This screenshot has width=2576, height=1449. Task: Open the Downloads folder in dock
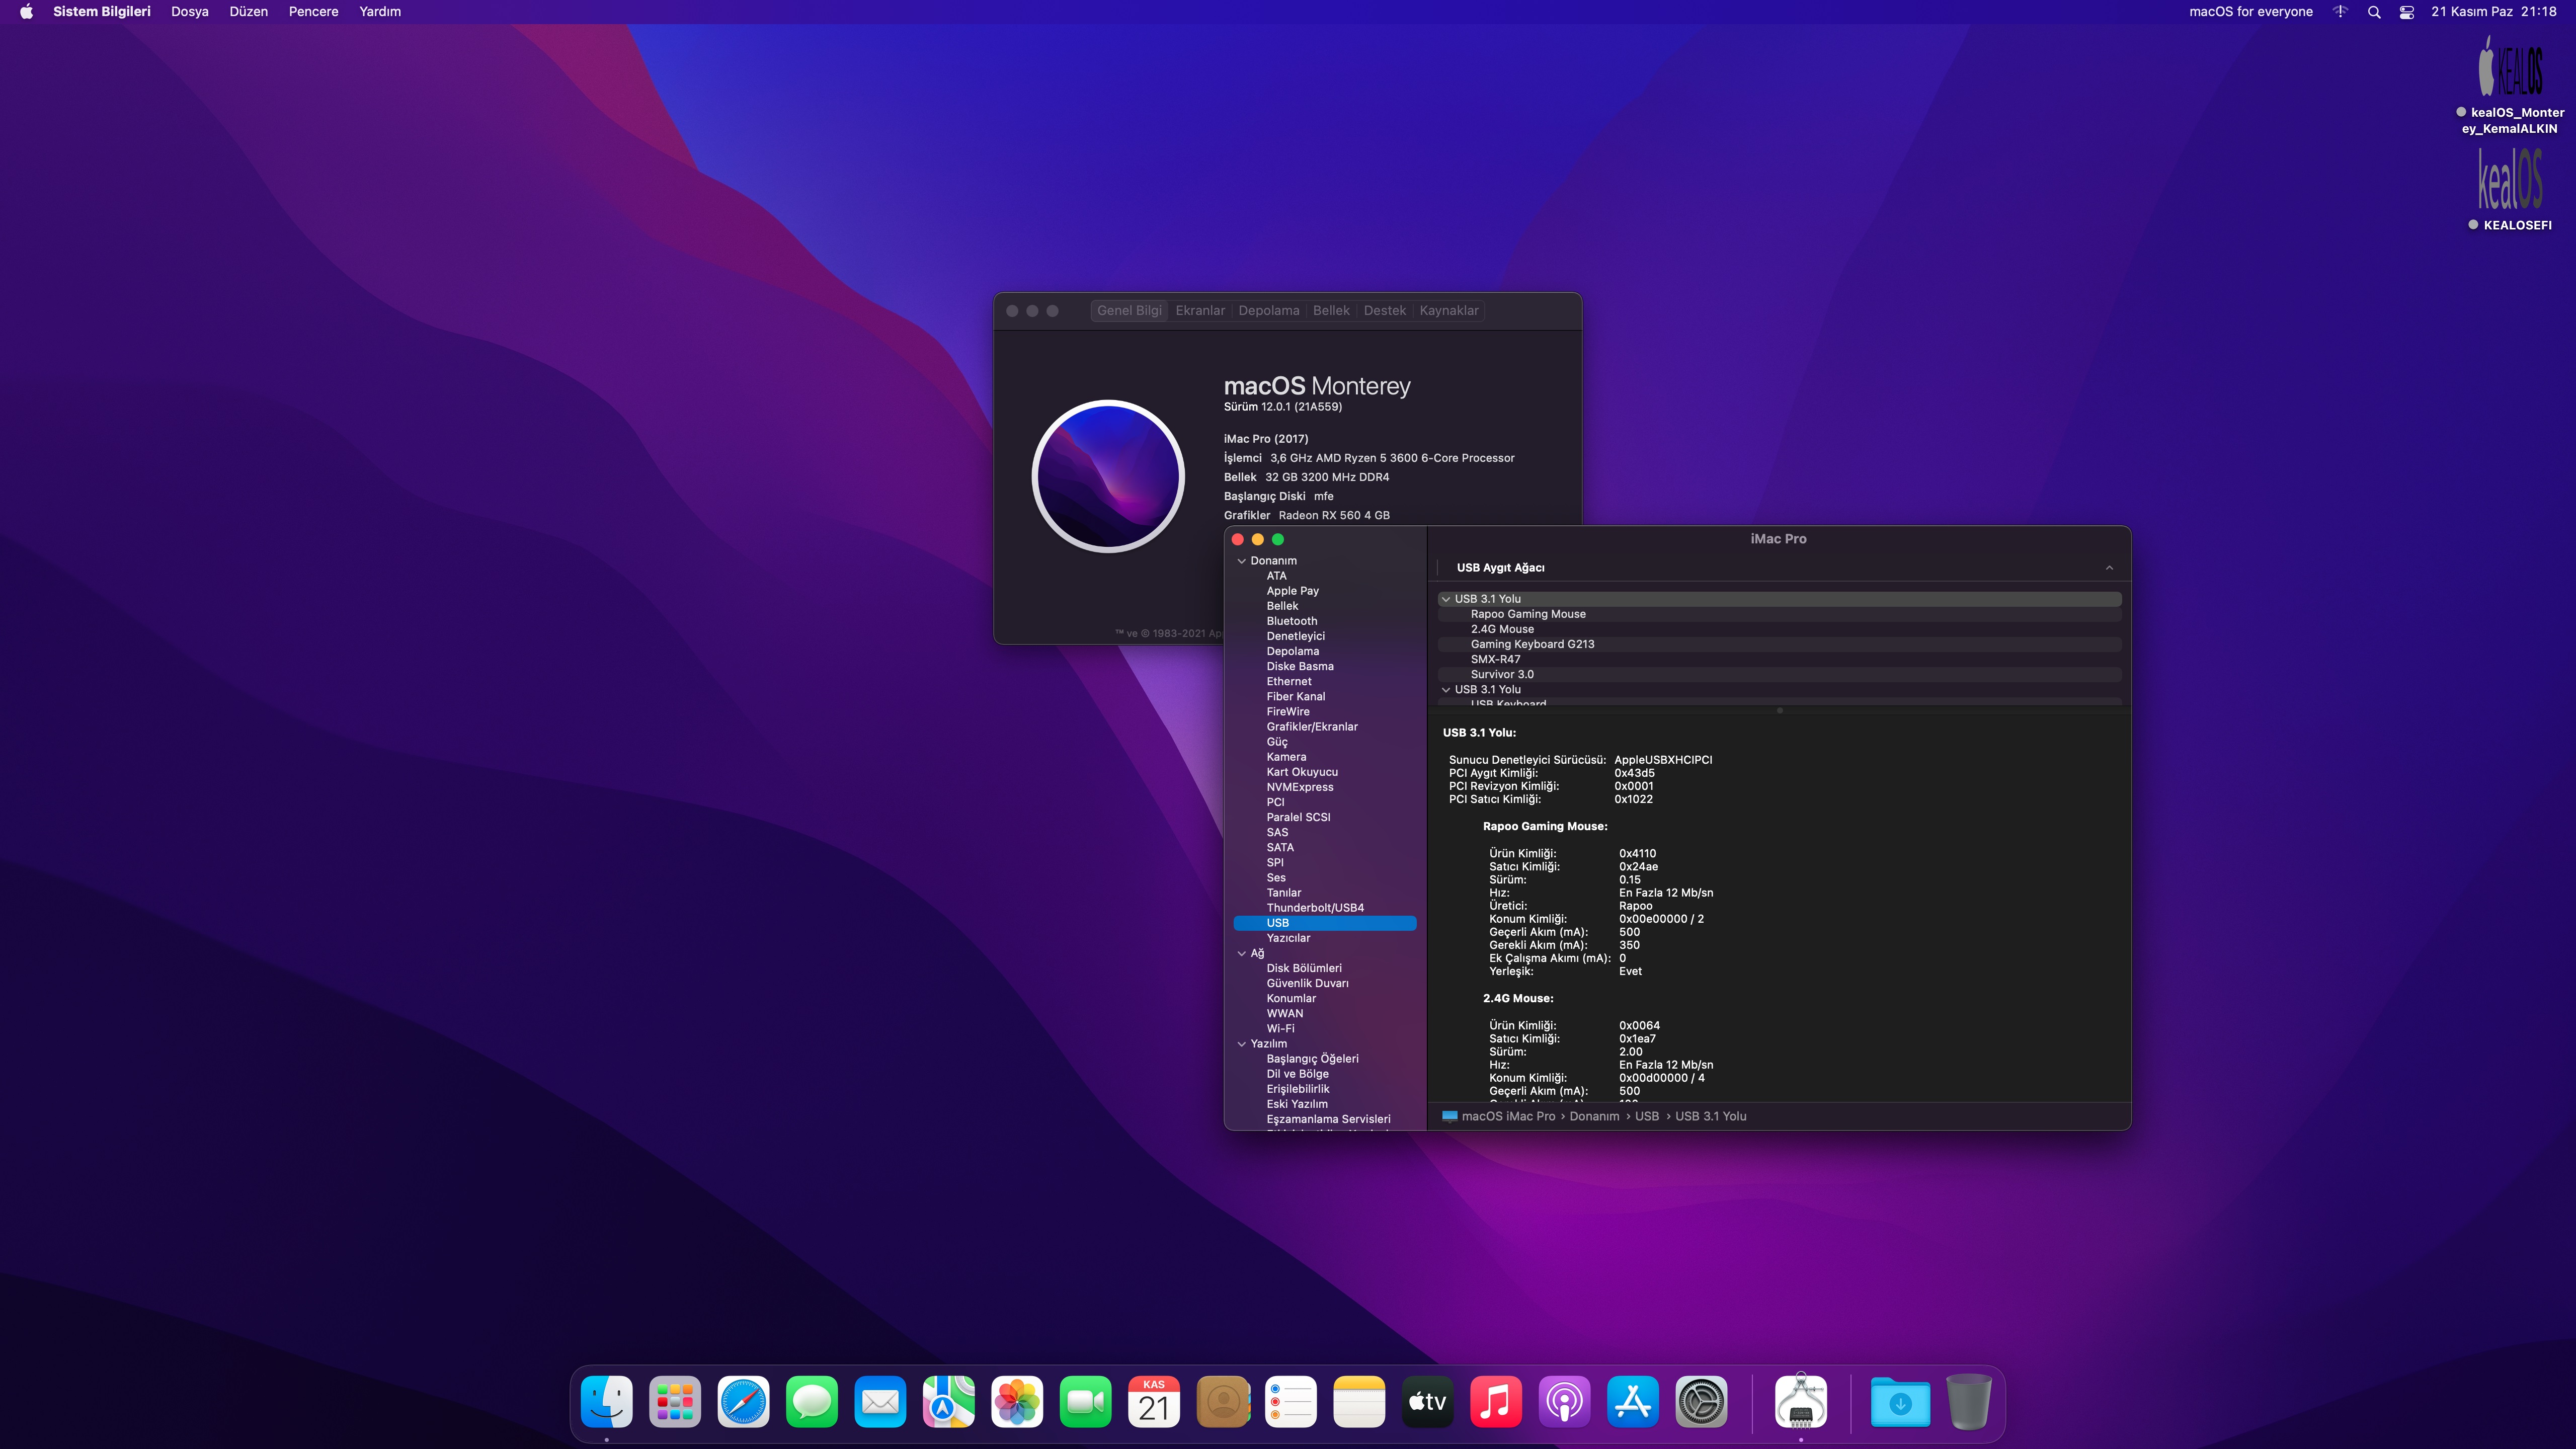1899,1402
